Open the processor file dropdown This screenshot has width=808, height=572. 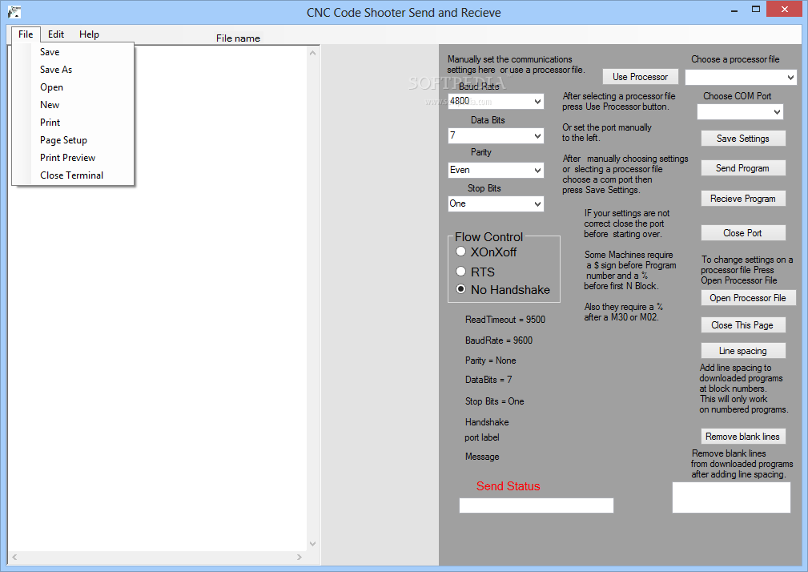[790, 78]
